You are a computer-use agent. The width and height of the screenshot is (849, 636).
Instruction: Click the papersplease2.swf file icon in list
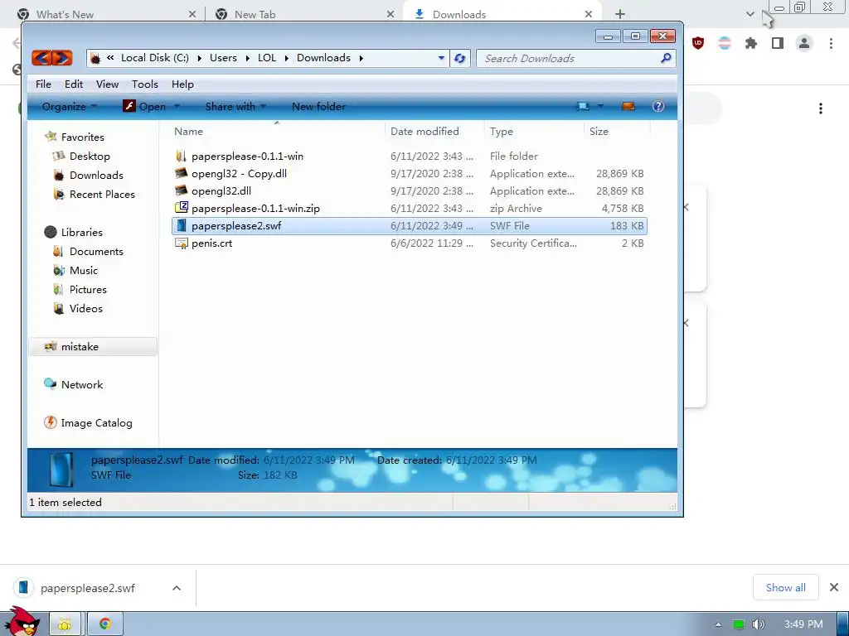click(181, 225)
